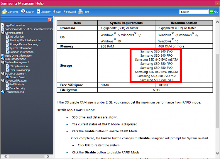
Task: Open Starting SAMSUNG Magician topic
Action: (x=26, y=40)
